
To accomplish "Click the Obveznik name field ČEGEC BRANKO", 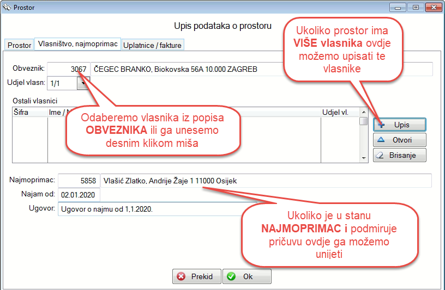I will [x=185, y=69].
